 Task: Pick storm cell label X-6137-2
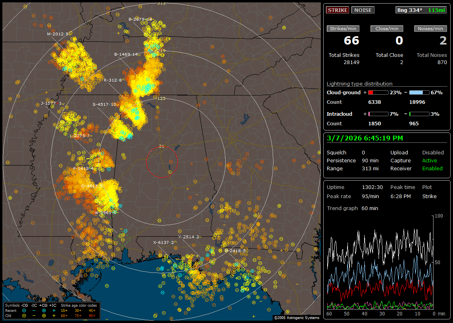[164, 242]
